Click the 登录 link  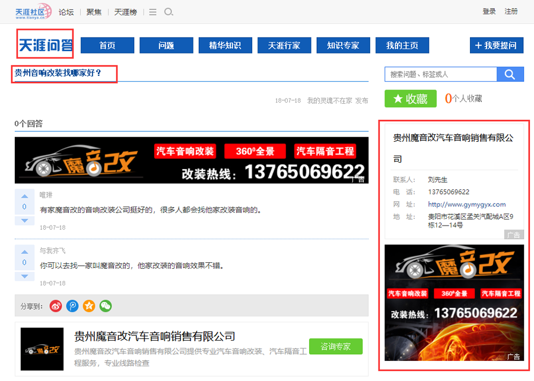tap(489, 12)
